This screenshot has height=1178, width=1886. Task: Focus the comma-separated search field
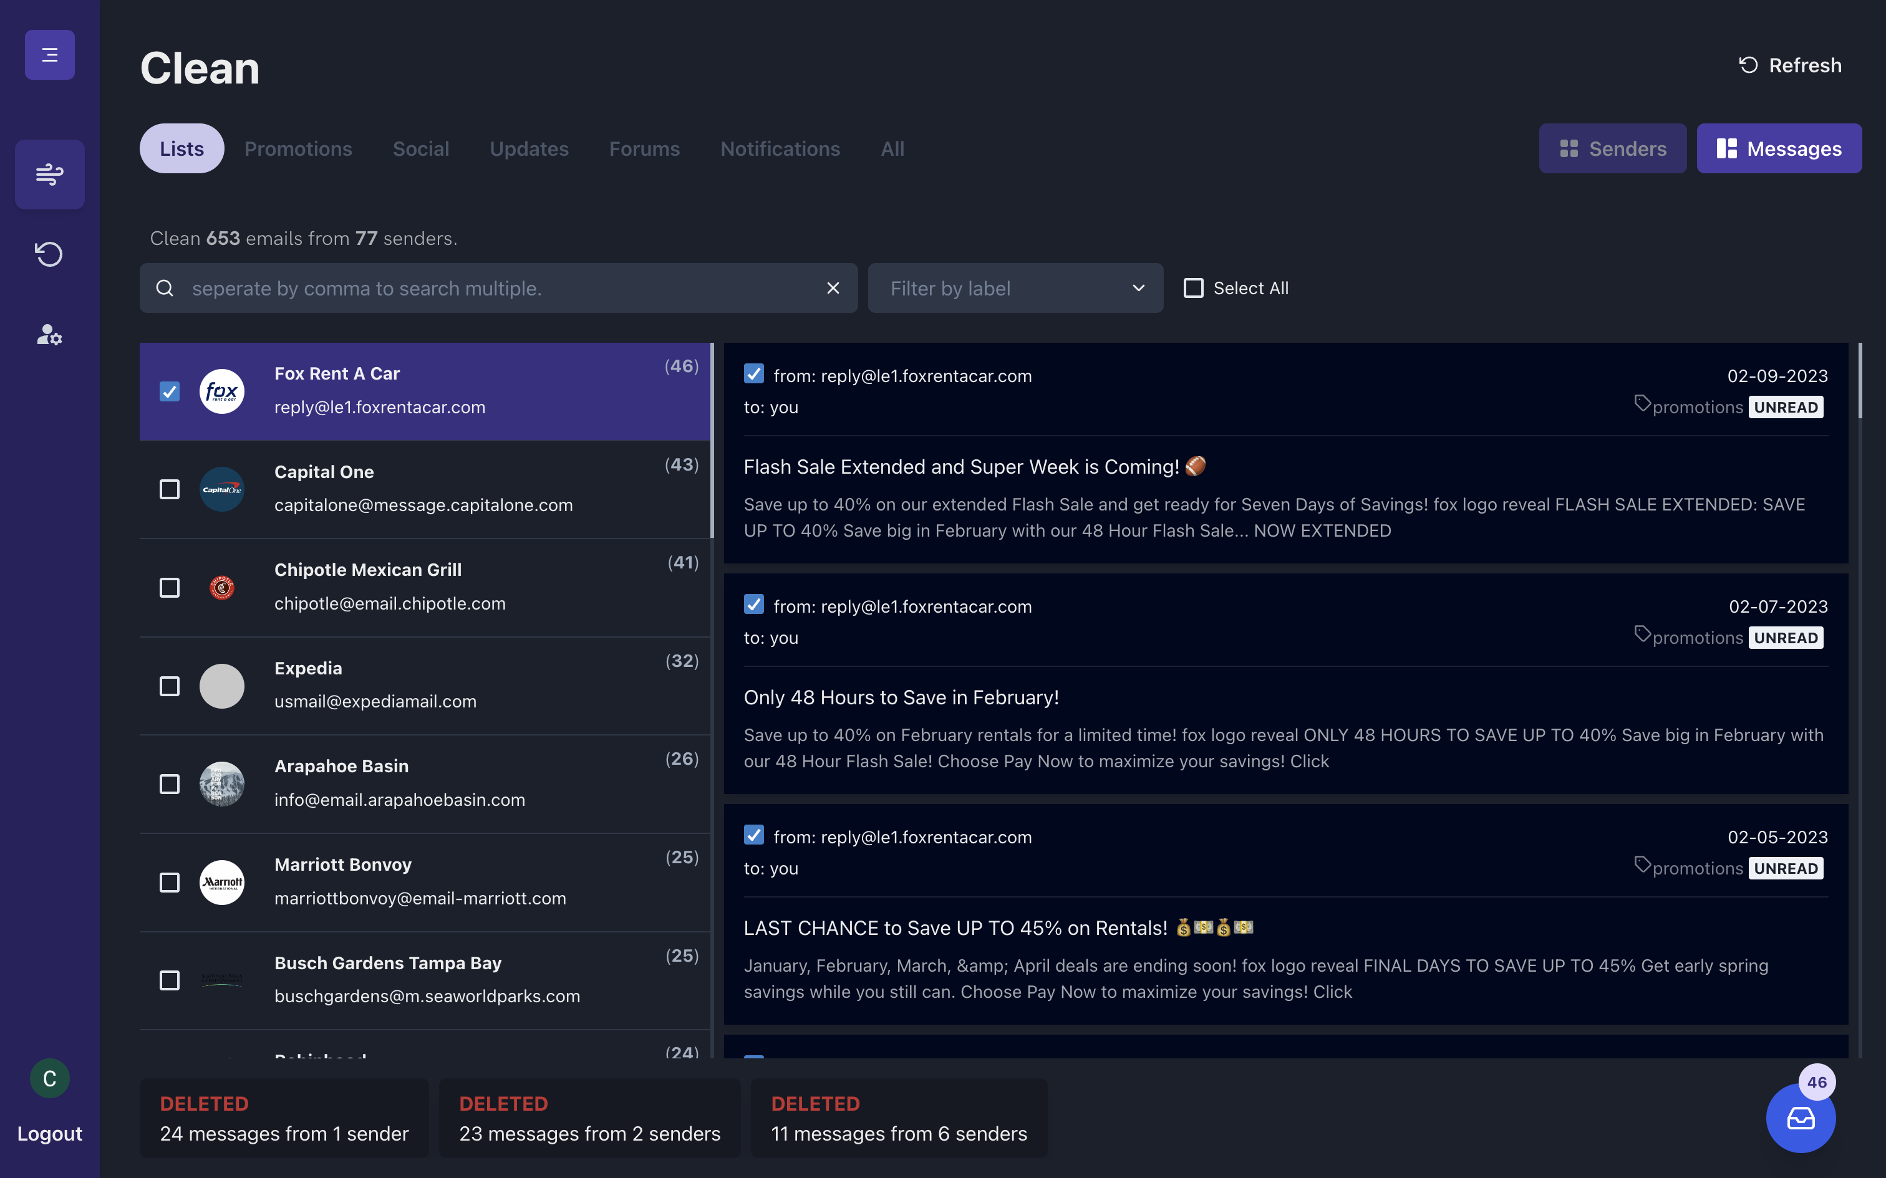point(499,288)
